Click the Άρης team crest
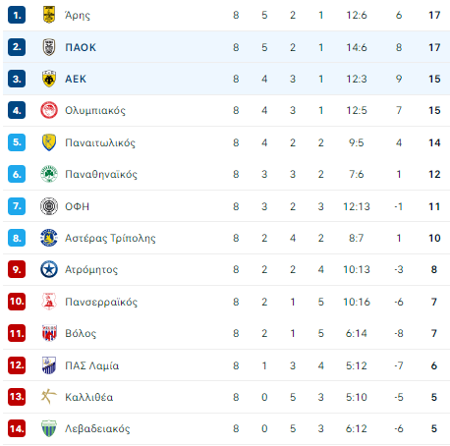 click(49, 15)
